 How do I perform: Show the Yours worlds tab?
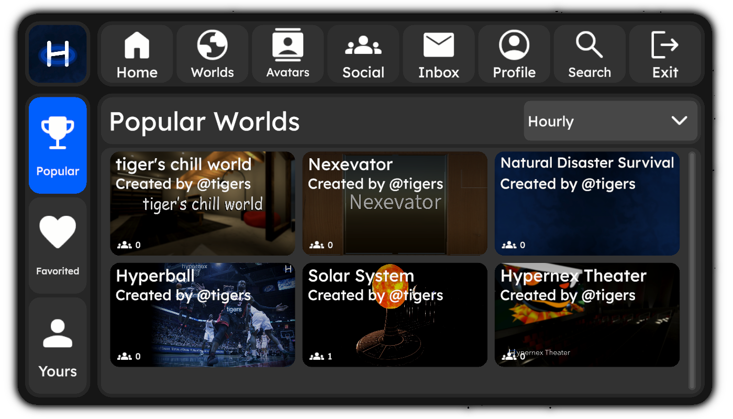58,346
